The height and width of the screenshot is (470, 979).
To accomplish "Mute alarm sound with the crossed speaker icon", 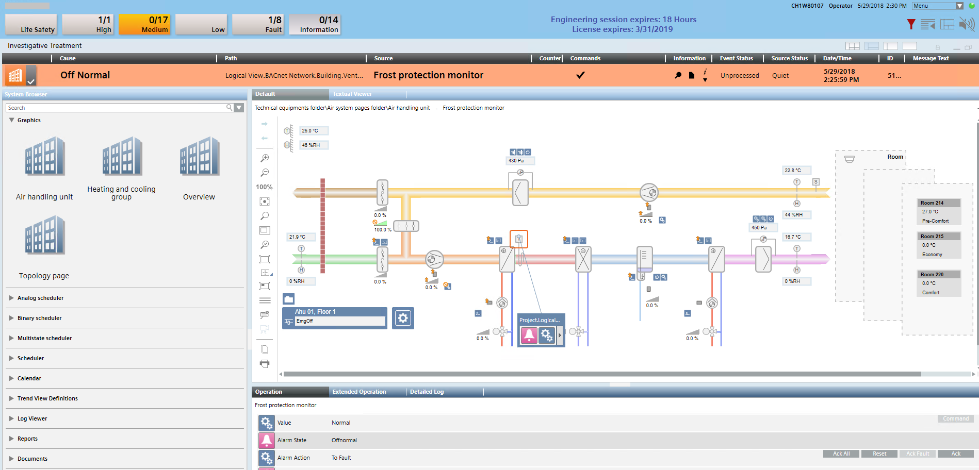I will coord(967,24).
